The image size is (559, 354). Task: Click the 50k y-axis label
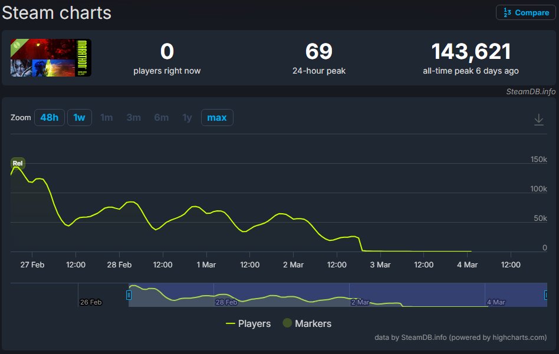tap(540, 219)
